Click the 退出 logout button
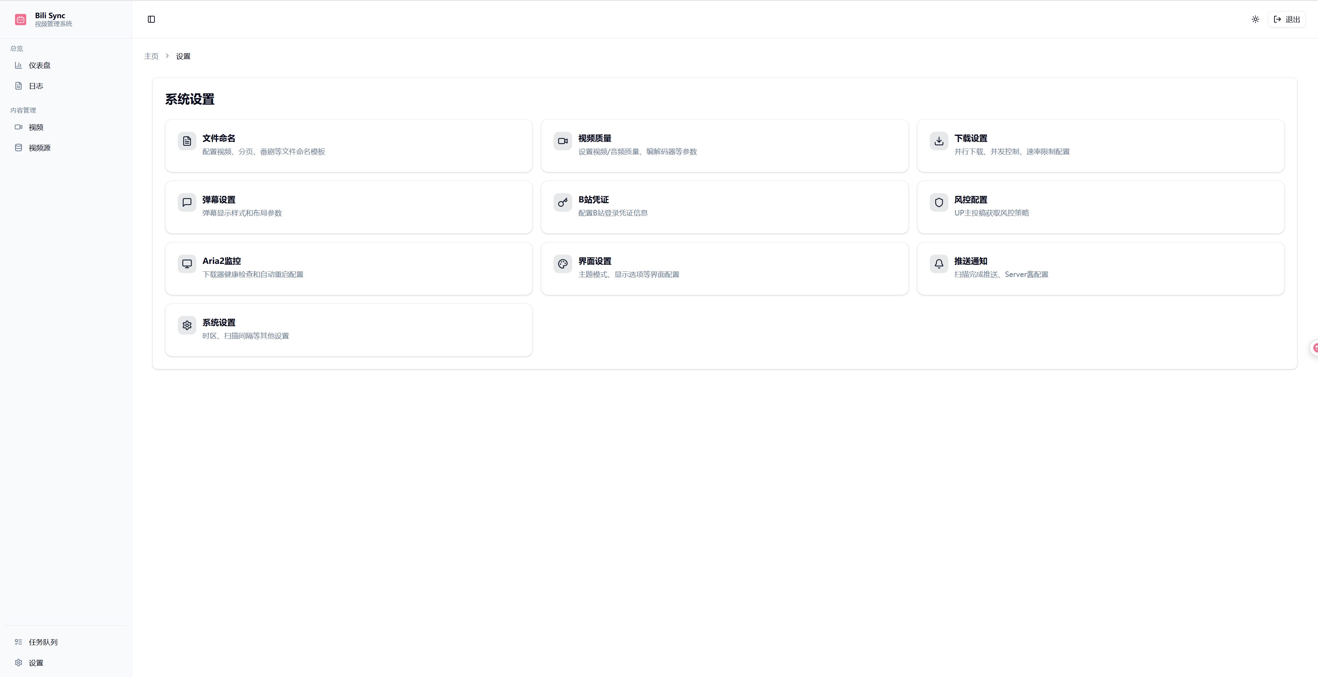The width and height of the screenshot is (1318, 677). [x=1287, y=20]
